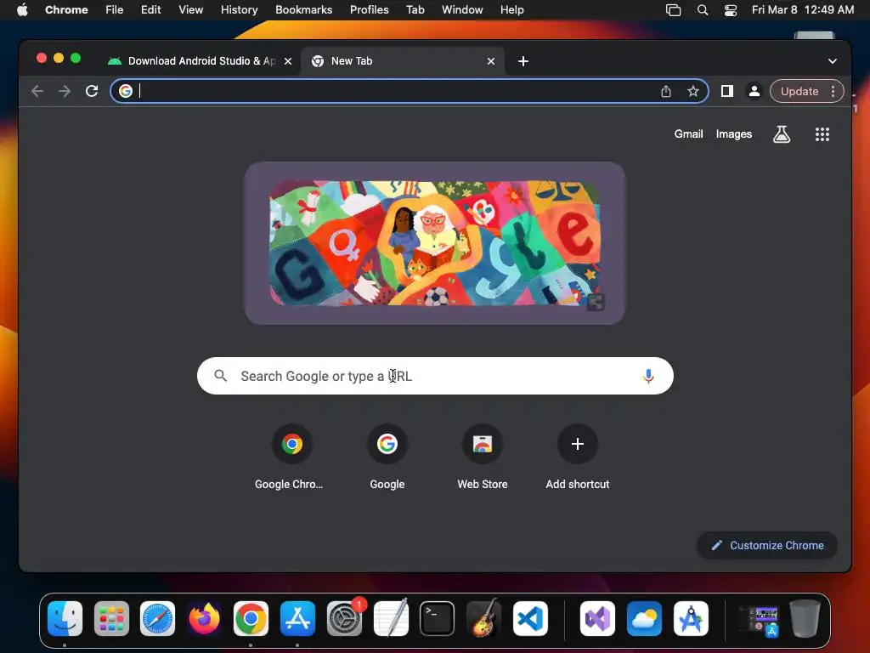The height and width of the screenshot is (653, 870).
Task: Click the forward navigation arrow
Action: (65, 91)
